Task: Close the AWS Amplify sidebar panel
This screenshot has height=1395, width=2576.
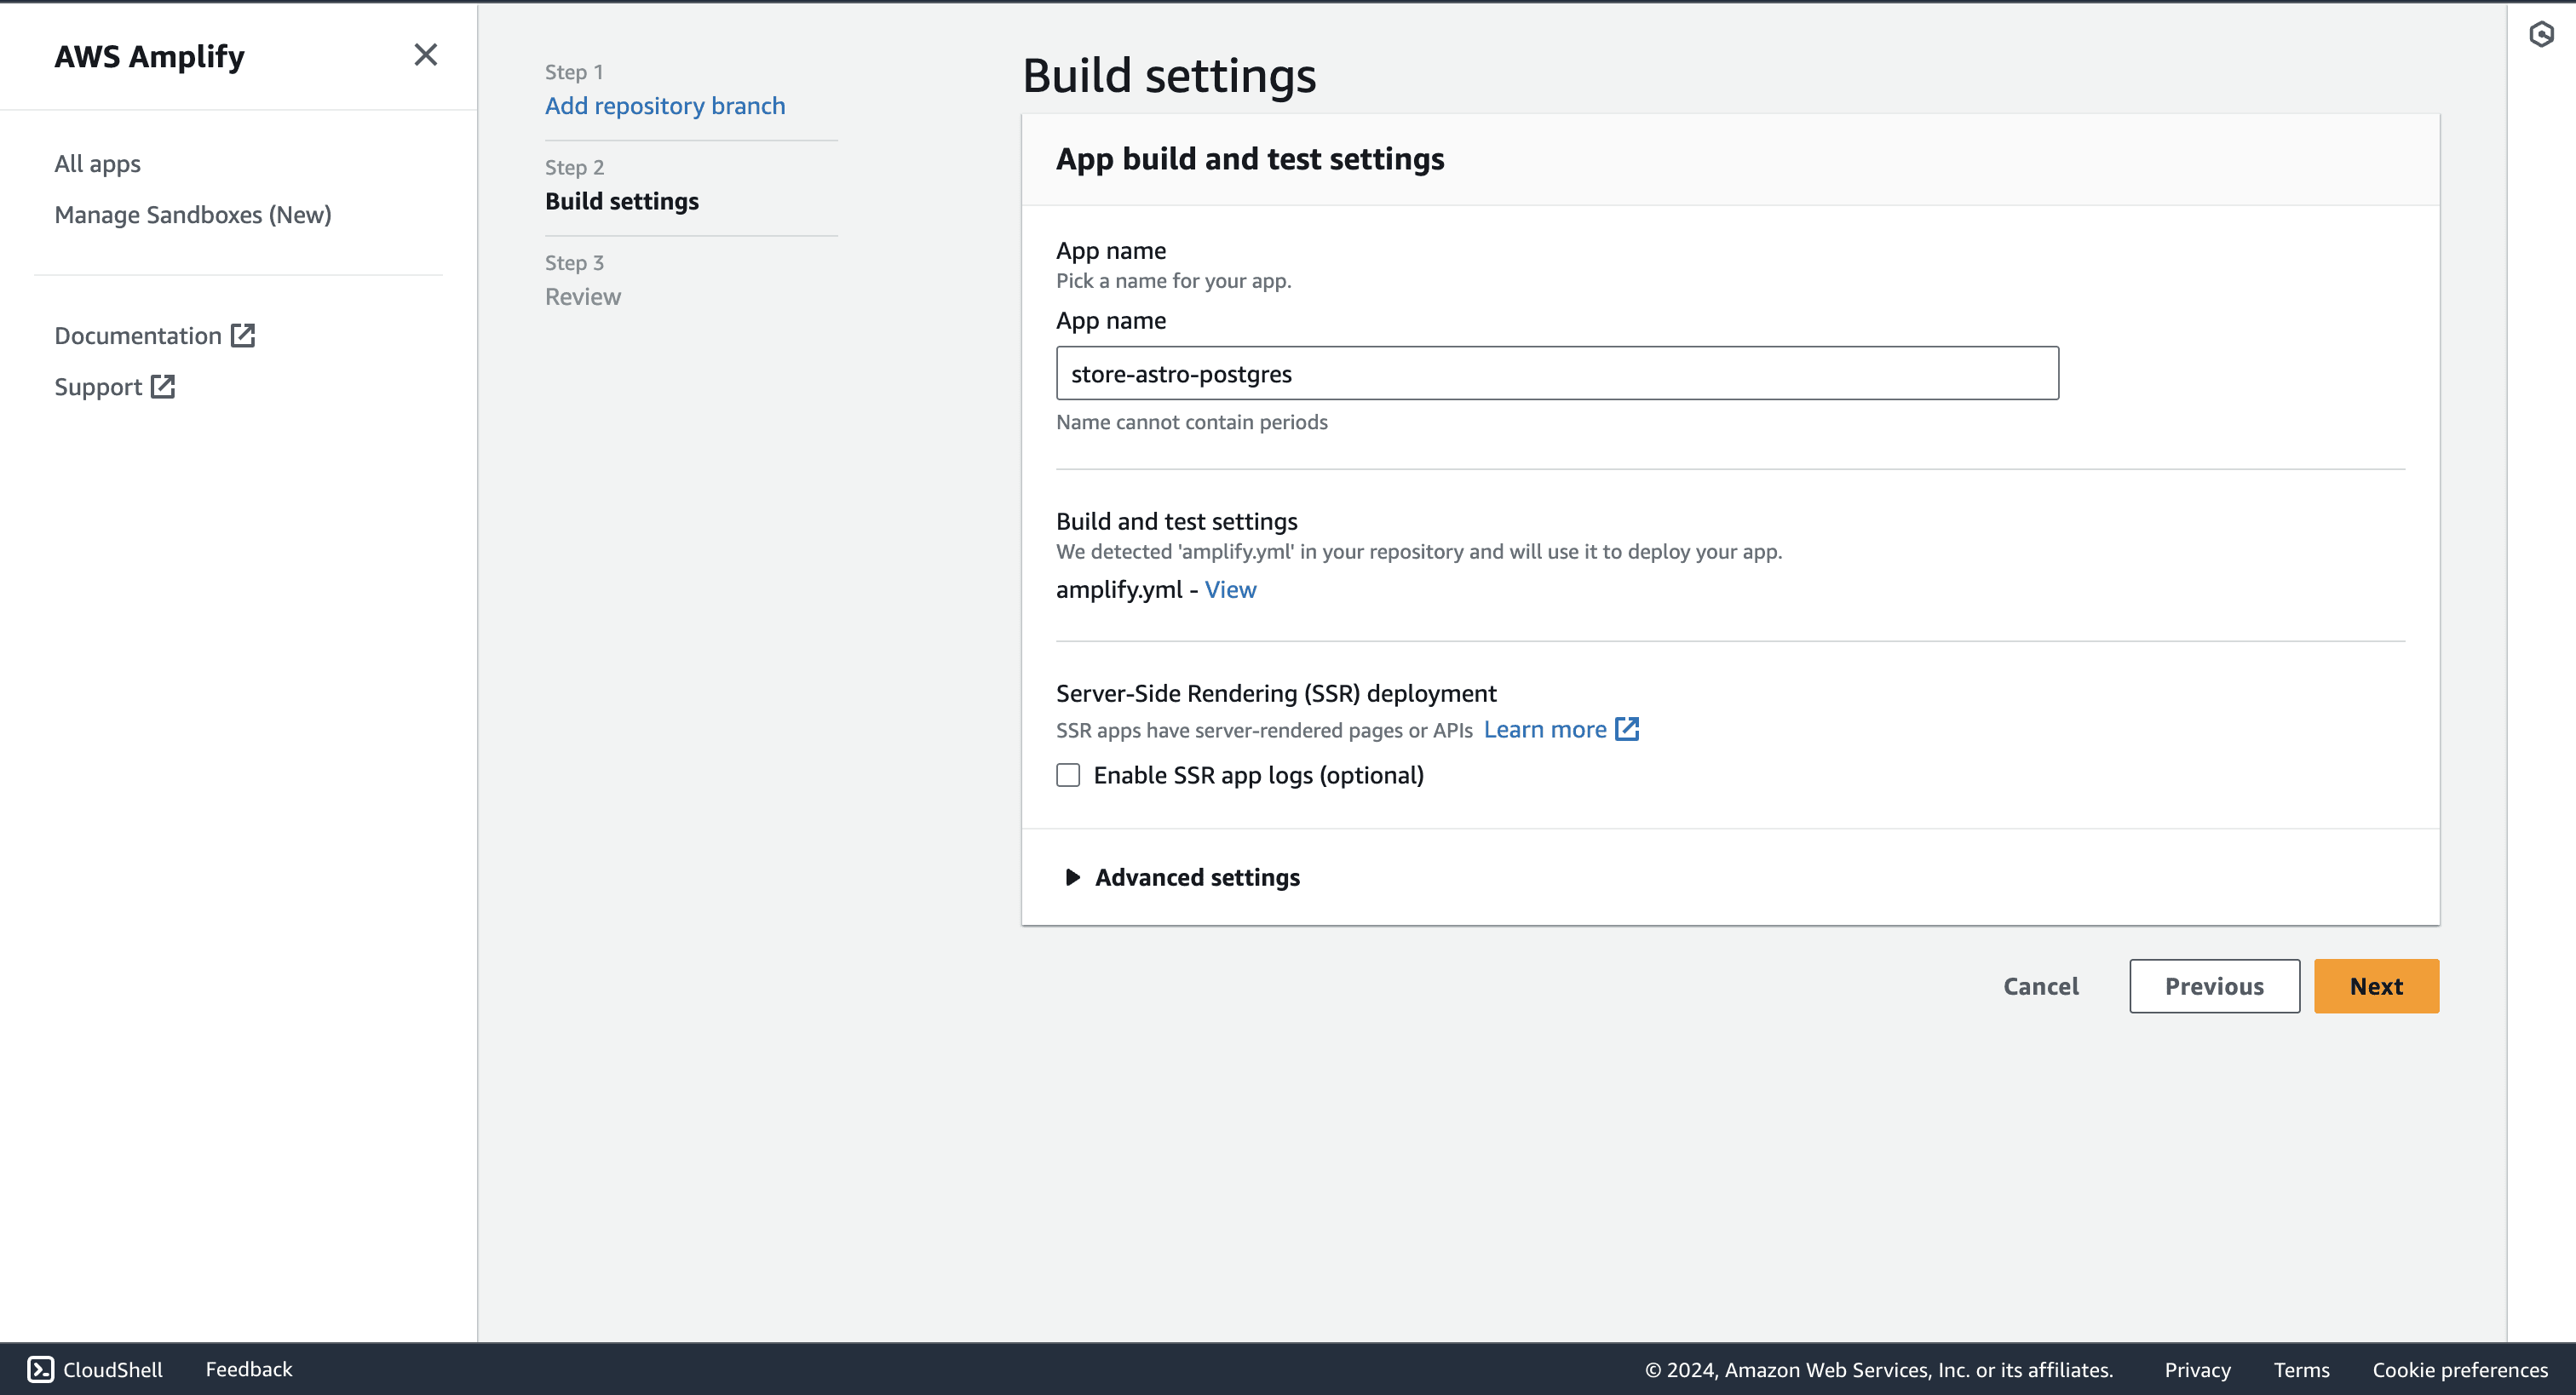Action: pyautogui.click(x=425, y=55)
